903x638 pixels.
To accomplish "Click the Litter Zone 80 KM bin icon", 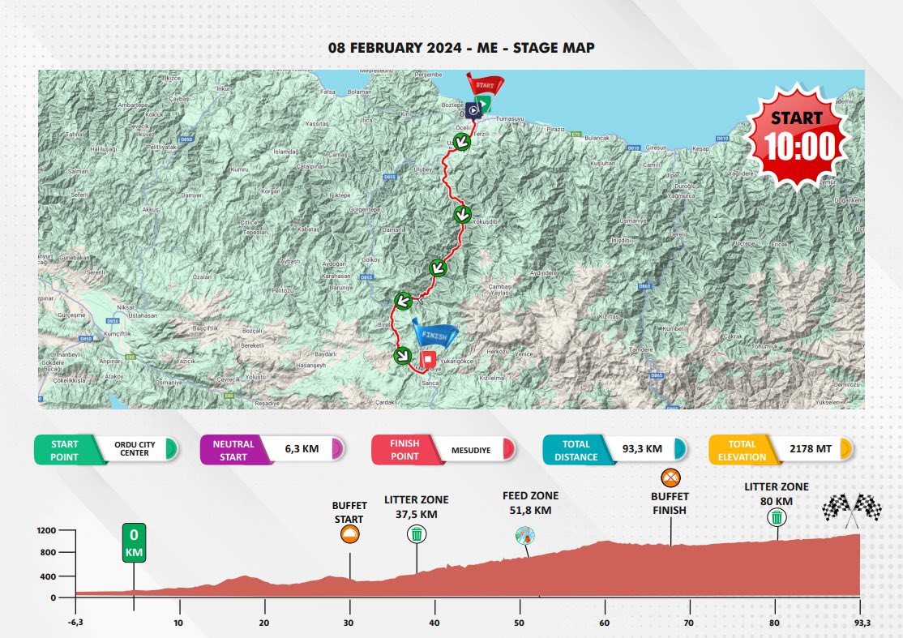I will [x=777, y=516].
